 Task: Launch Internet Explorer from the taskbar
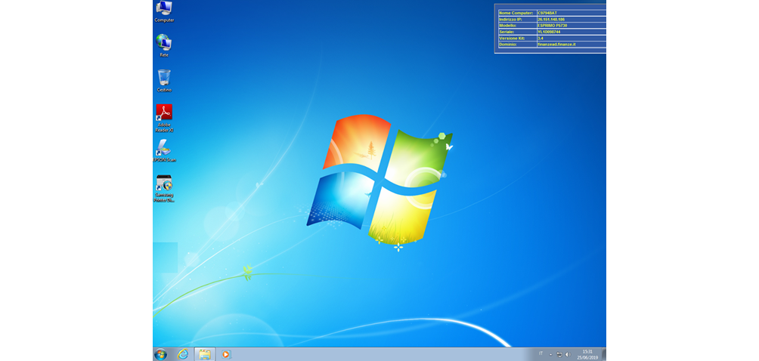coord(182,354)
